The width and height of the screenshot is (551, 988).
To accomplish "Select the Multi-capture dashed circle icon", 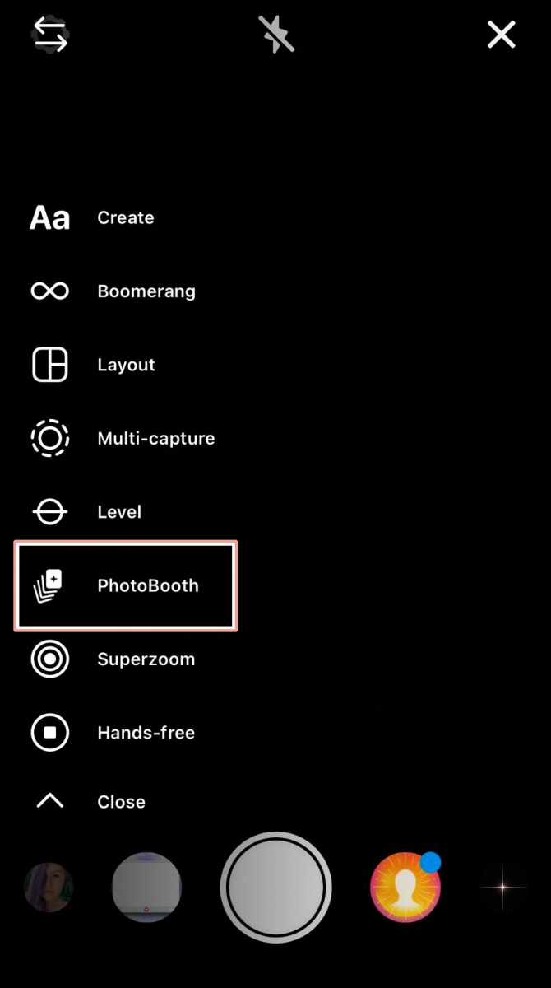I will click(x=49, y=438).
